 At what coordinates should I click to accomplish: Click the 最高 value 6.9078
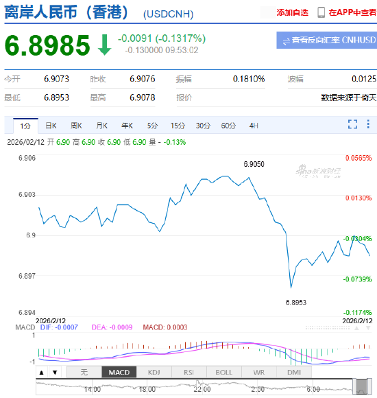(x=143, y=97)
